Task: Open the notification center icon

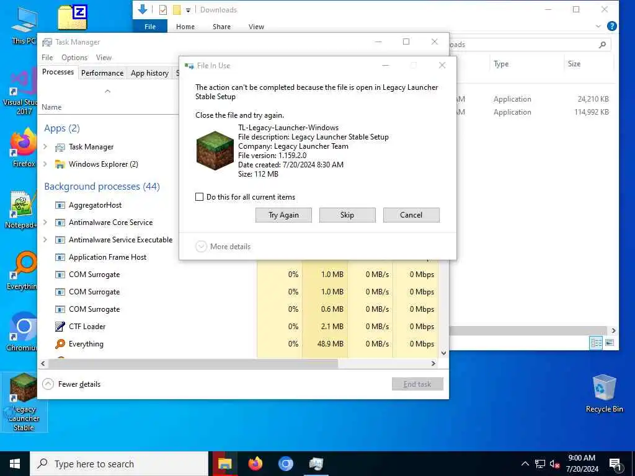Action: 616,465
